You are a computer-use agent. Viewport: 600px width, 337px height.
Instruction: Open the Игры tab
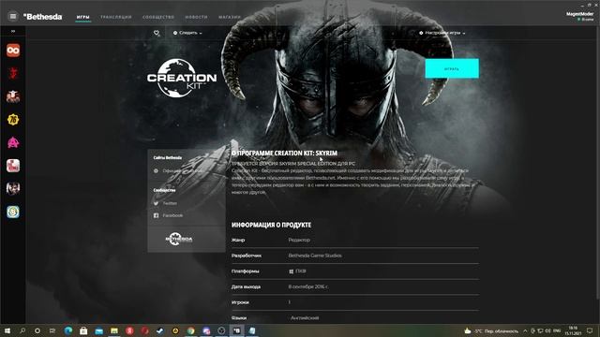click(83, 17)
